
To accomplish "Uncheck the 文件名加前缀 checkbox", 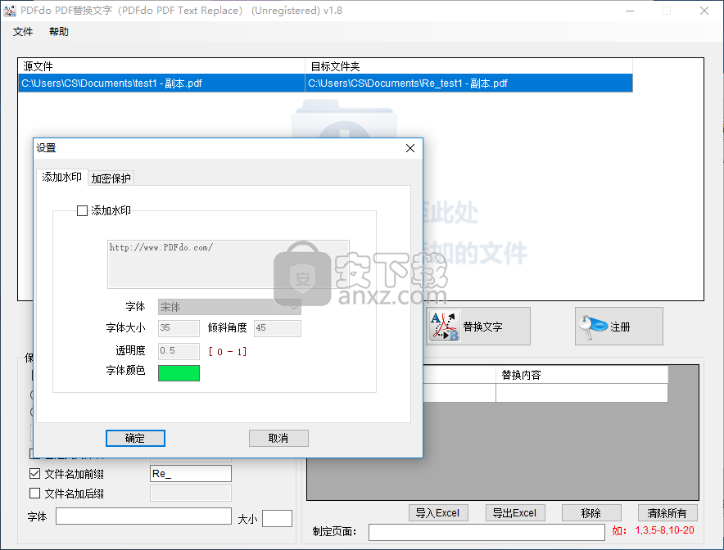I will (34, 473).
